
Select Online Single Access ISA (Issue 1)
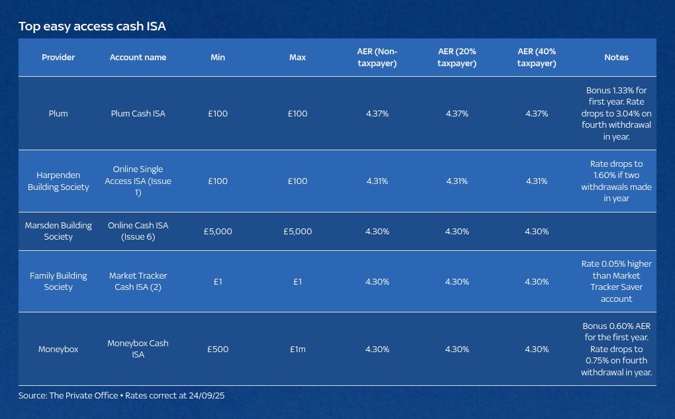pyautogui.click(x=138, y=181)
